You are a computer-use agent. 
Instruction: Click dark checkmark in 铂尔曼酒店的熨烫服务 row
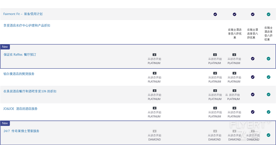[x=253, y=77]
